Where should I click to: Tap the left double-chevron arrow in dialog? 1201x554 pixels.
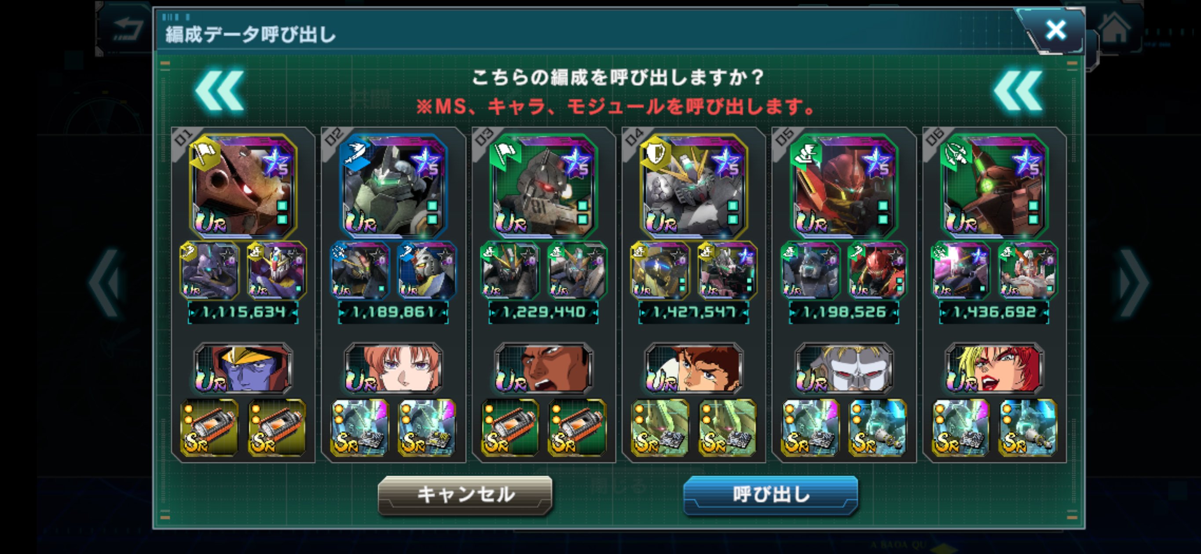[220, 91]
